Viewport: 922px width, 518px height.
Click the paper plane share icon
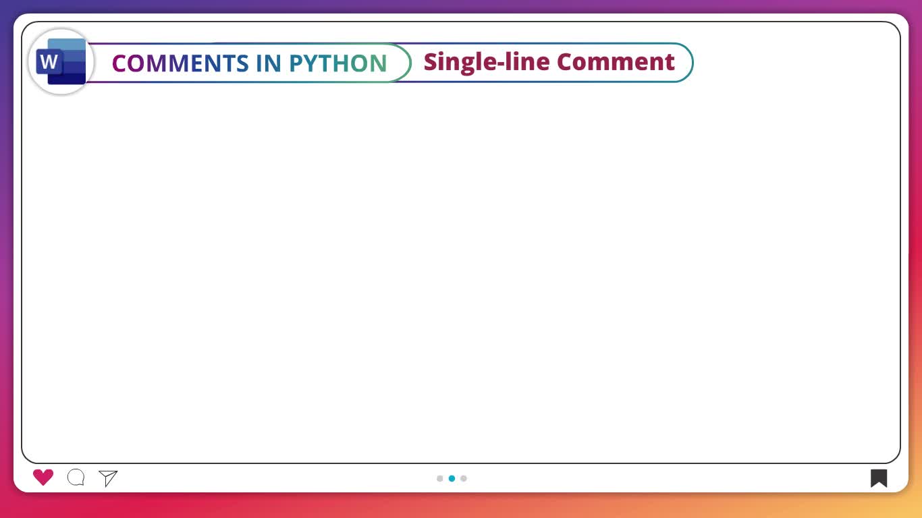click(x=108, y=478)
